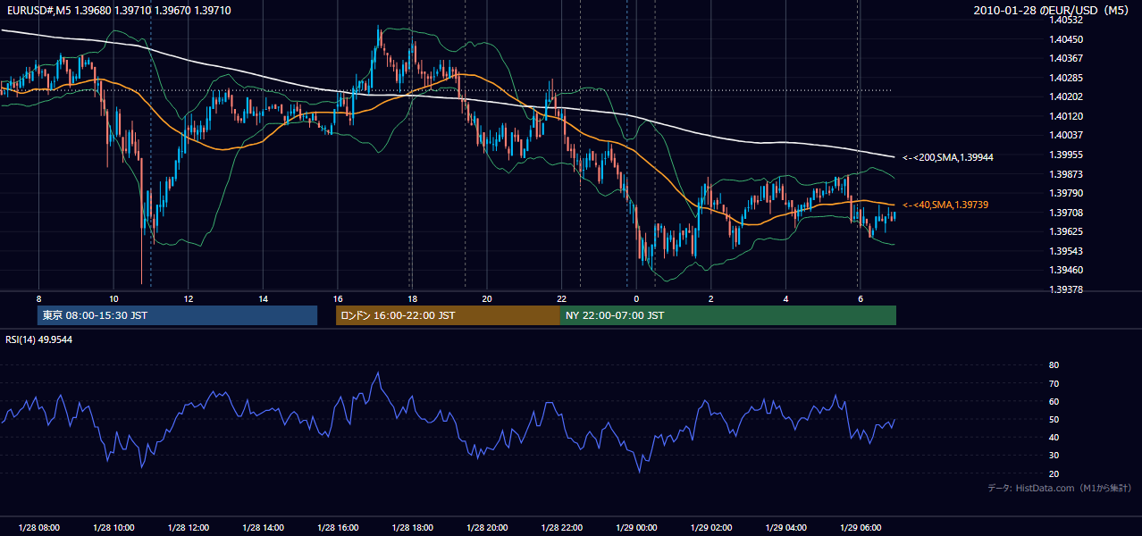This screenshot has width=1142, height=536.
Task: Click the 1/28 20:00 bottom time label
Action: (x=487, y=528)
